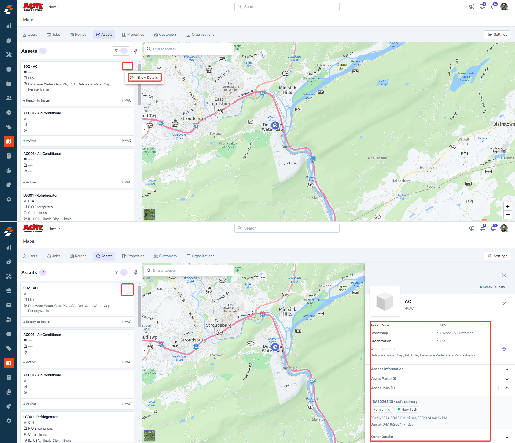Open the notifications bell icon
Screen dimensions: 515x443
click(x=493, y=7)
